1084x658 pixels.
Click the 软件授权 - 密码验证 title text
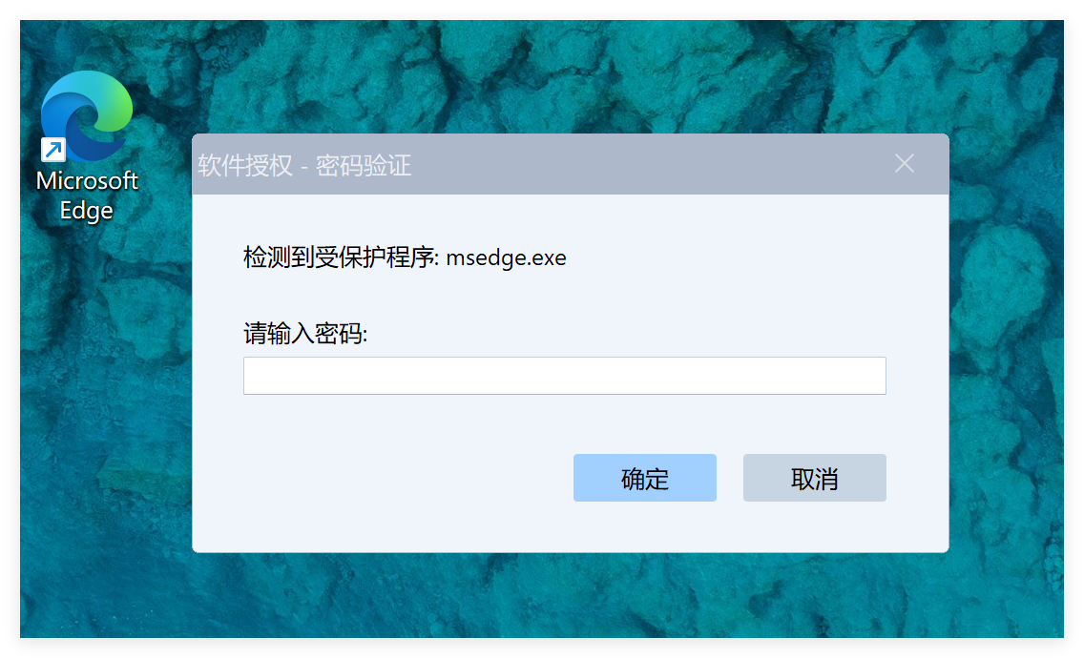tap(304, 165)
